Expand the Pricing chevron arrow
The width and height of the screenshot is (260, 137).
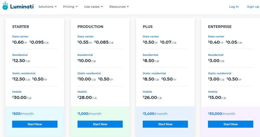tap(77, 7)
